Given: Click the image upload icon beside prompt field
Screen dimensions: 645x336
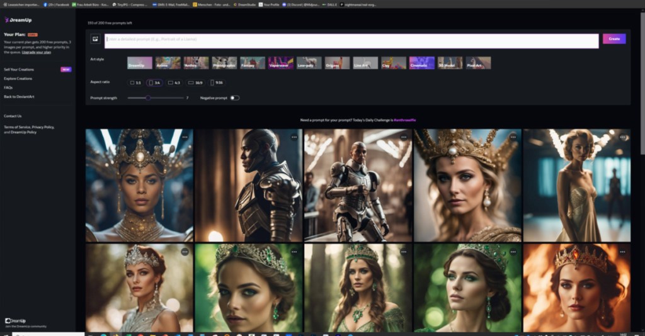Looking at the screenshot, I should tap(95, 39).
